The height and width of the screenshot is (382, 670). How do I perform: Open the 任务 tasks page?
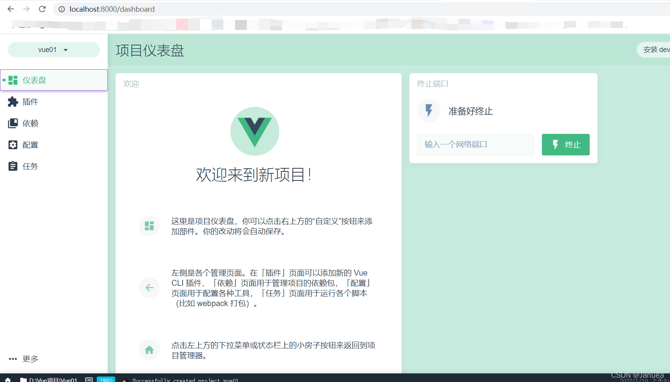(x=30, y=166)
